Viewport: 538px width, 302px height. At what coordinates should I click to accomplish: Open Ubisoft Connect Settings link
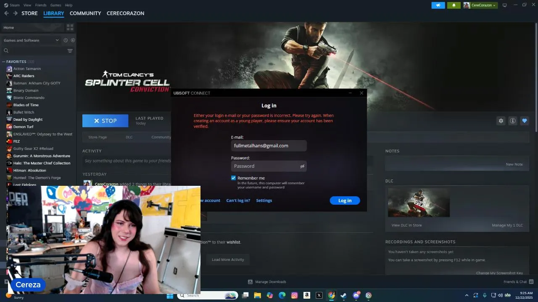coord(264,200)
